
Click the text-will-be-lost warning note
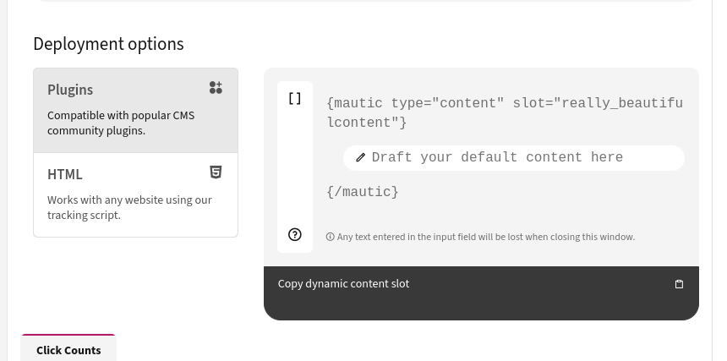pos(485,237)
